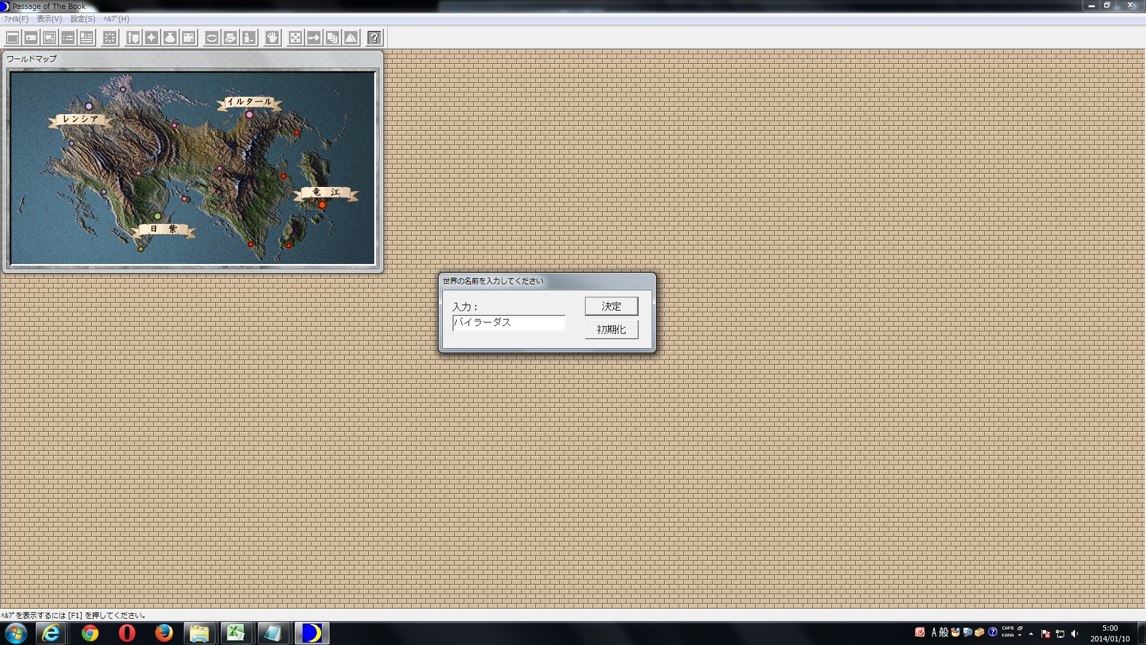Select the diamond/gem toolbar icon
This screenshot has width=1146, height=645.
152,38
